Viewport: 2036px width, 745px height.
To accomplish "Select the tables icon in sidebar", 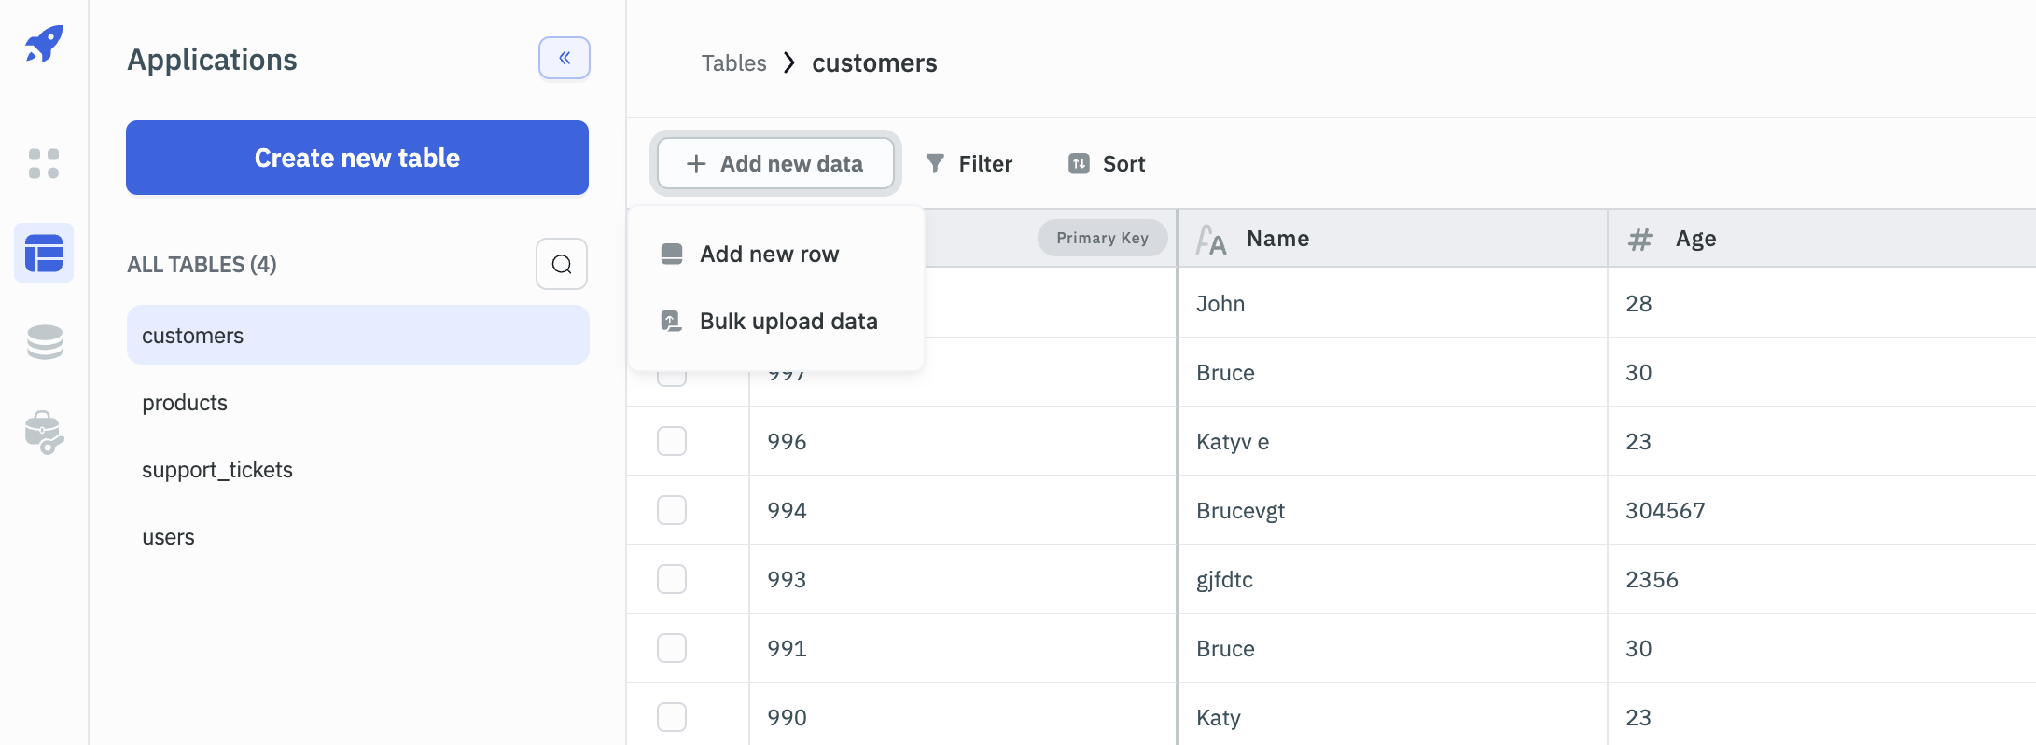I will click(44, 253).
